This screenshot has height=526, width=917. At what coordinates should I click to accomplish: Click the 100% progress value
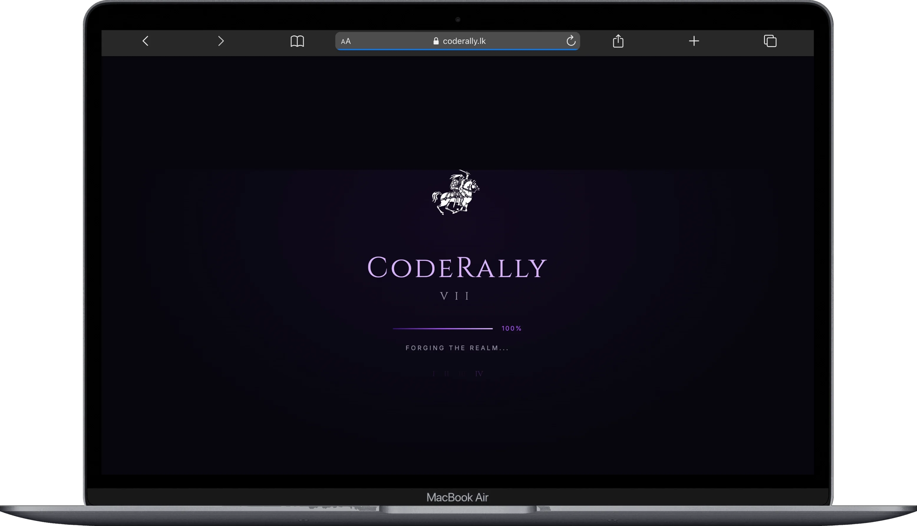click(512, 328)
